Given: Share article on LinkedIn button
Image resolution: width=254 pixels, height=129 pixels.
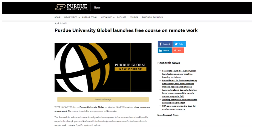Looking at the screenshot, I should [x=165, y=50].
